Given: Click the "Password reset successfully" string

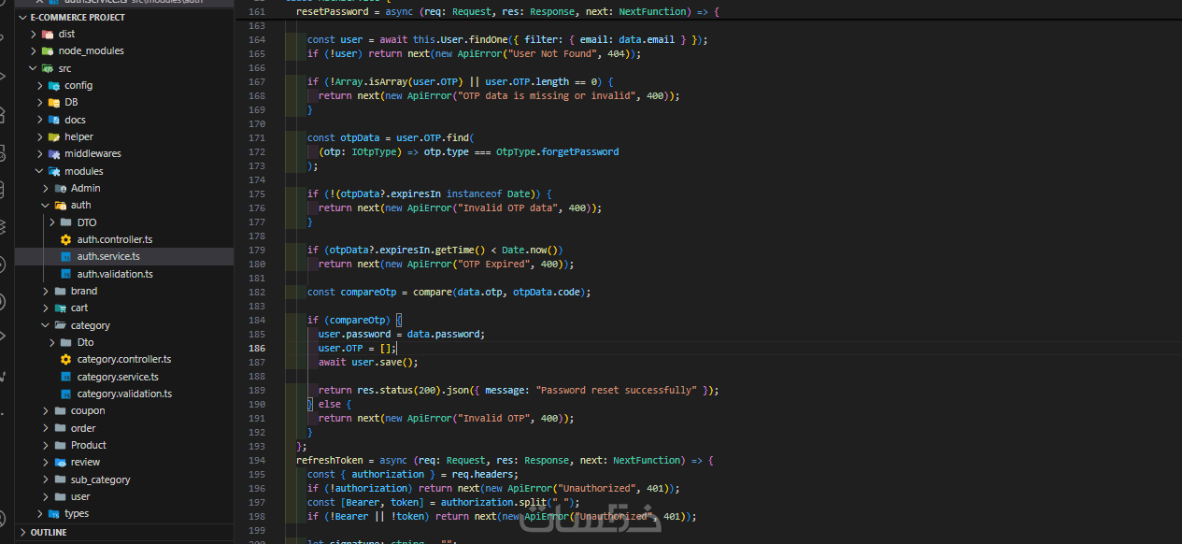Looking at the screenshot, I should [617, 390].
